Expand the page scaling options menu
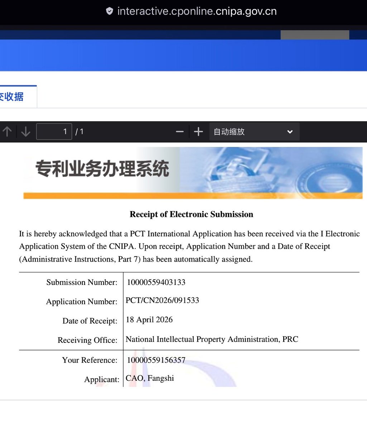This screenshot has height=429, width=367. [x=254, y=132]
